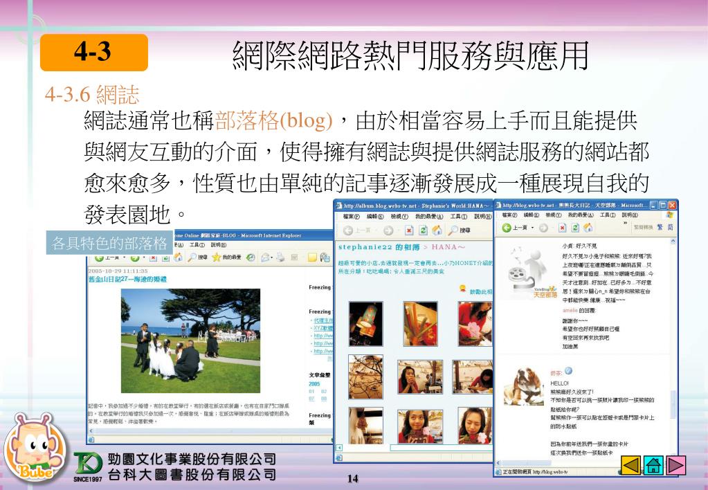
Task: Open the 檔案 menu in the album window
Action: (351, 217)
